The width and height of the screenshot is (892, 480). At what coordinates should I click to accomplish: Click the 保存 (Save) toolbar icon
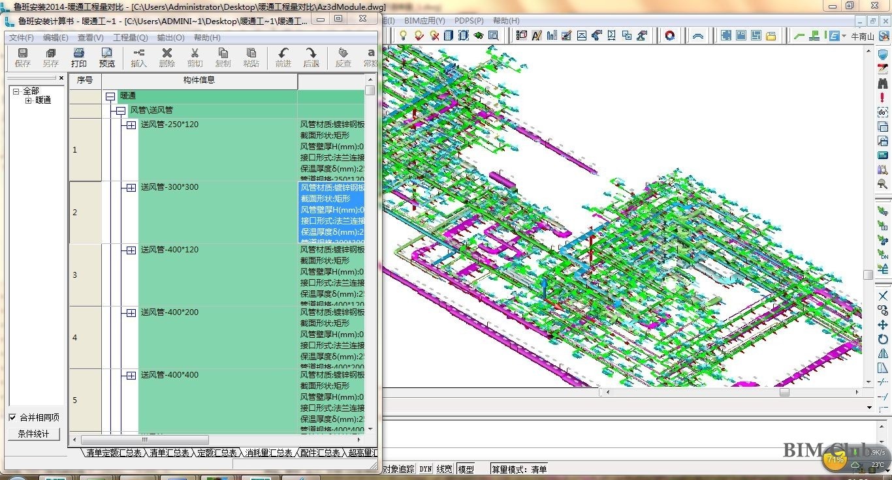(22, 53)
